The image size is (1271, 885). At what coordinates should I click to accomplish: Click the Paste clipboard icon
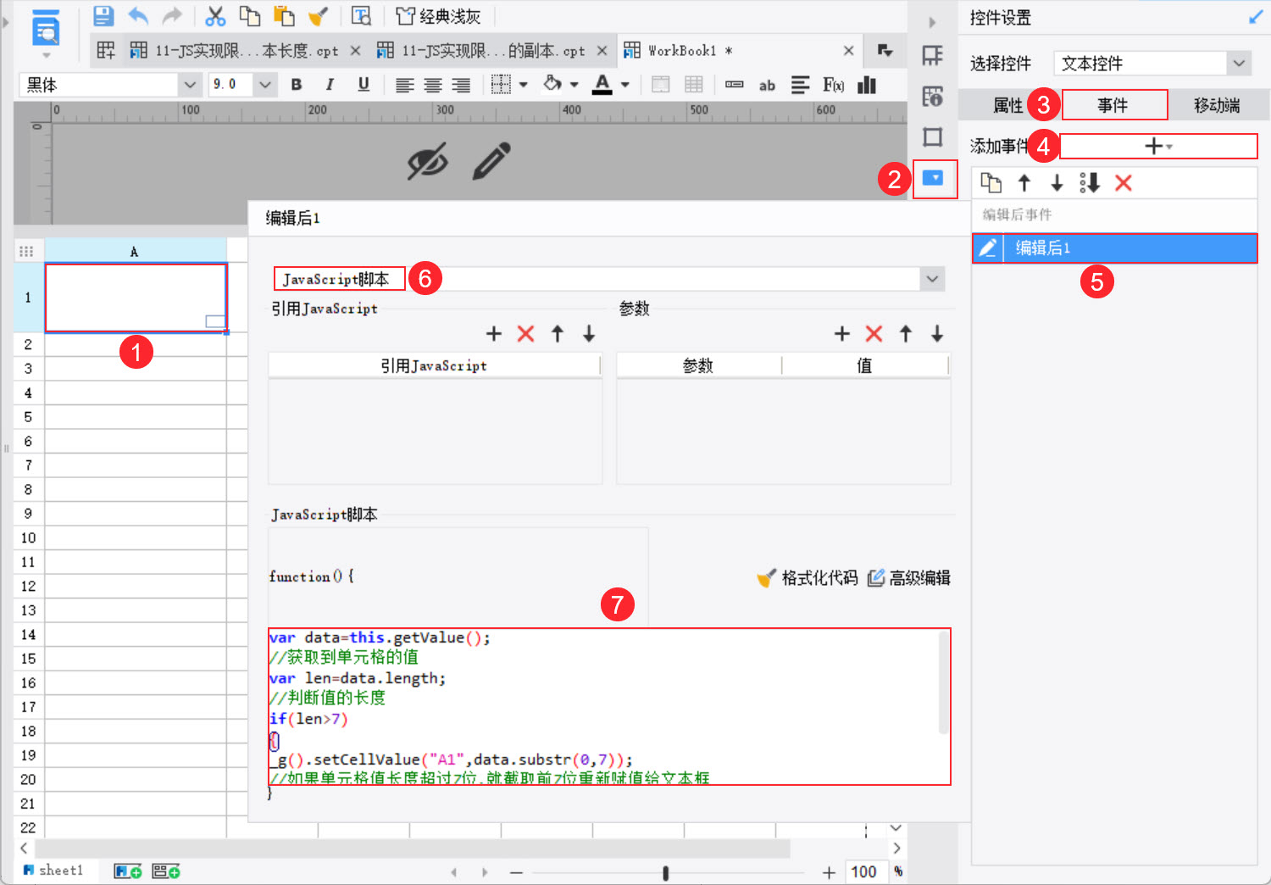click(x=284, y=15)
